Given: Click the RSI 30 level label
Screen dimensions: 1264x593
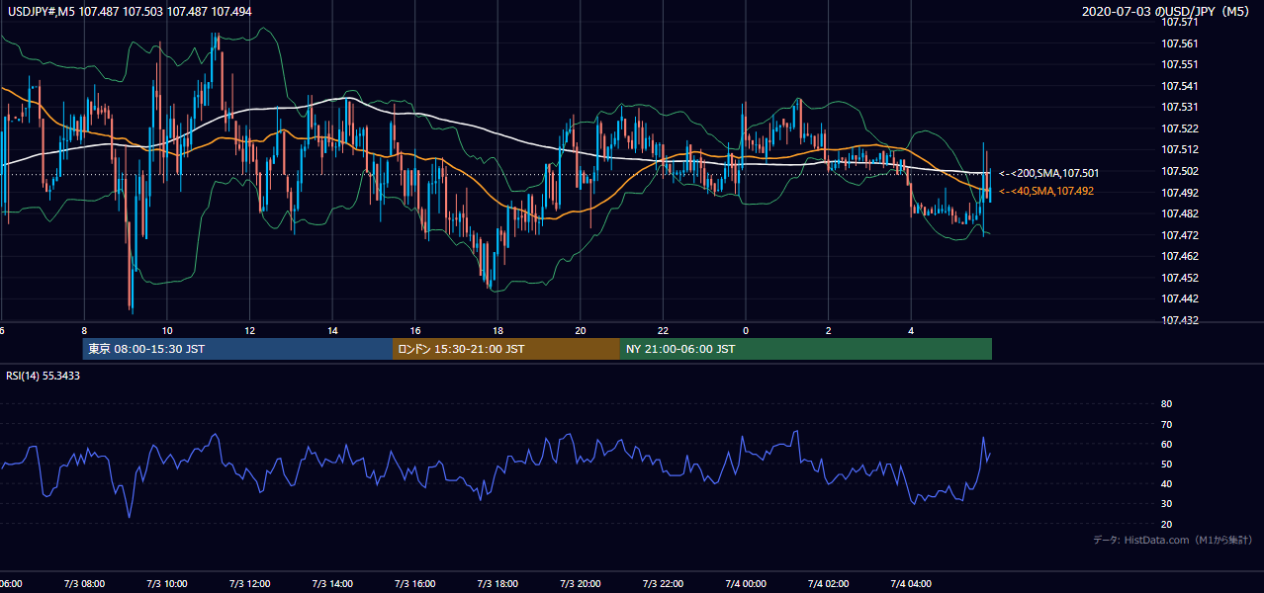Looking at the screenshot, I should coord(1166,504).
